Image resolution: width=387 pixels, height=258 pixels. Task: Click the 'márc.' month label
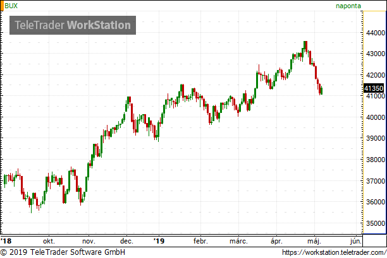pyautogui.click(x=238, y=241)
